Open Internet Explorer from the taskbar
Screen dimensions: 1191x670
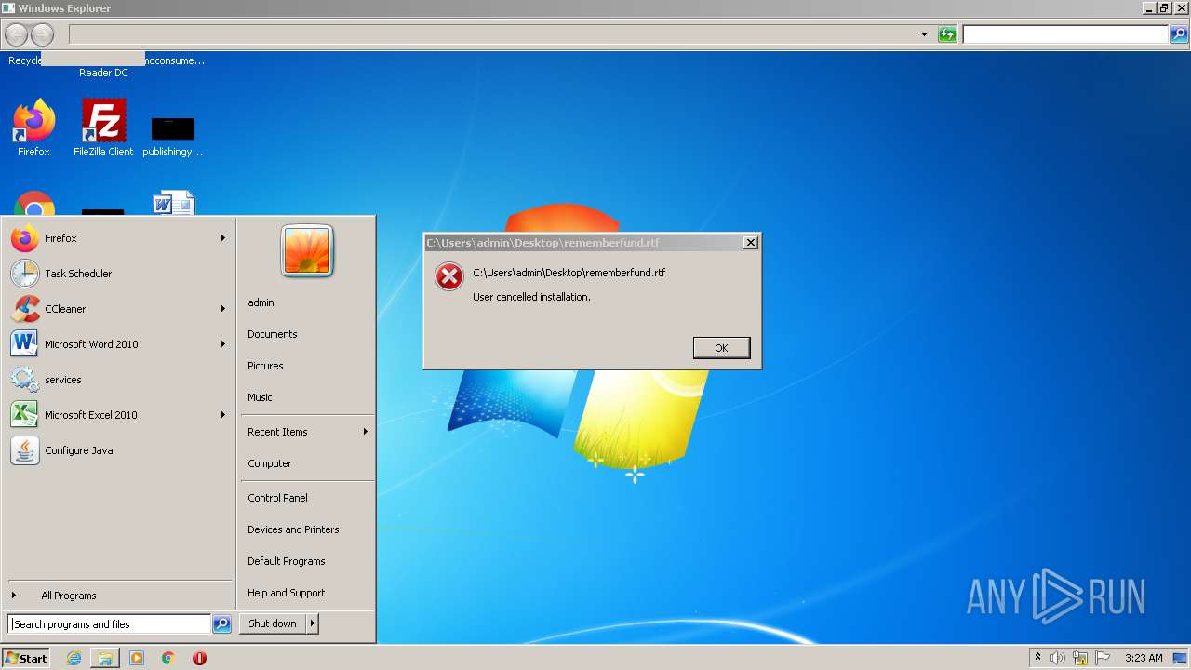(74, 658)
